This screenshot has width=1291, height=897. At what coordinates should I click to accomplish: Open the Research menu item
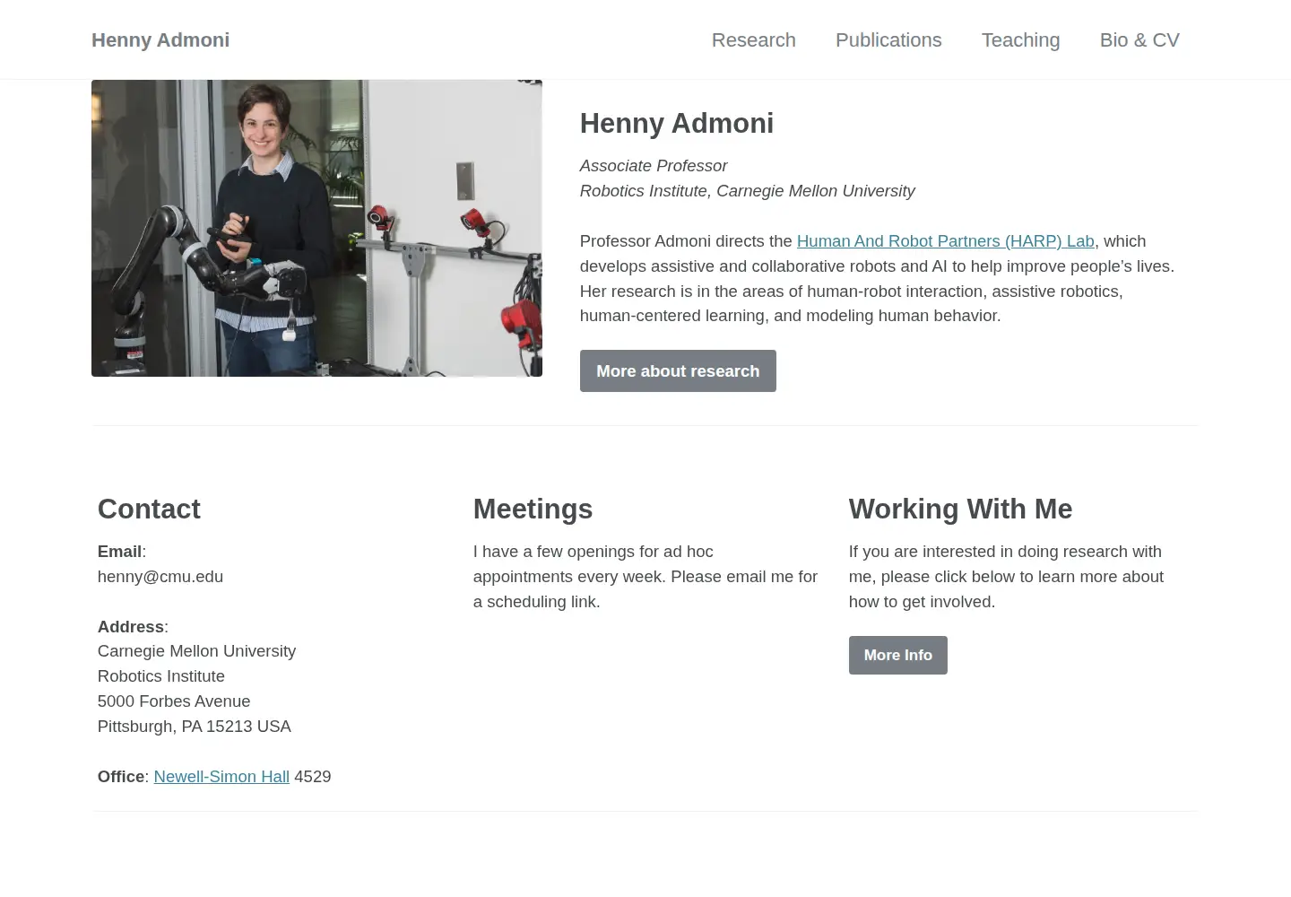click(754, 40)
